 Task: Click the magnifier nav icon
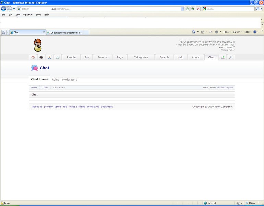[x=231, y=57]
